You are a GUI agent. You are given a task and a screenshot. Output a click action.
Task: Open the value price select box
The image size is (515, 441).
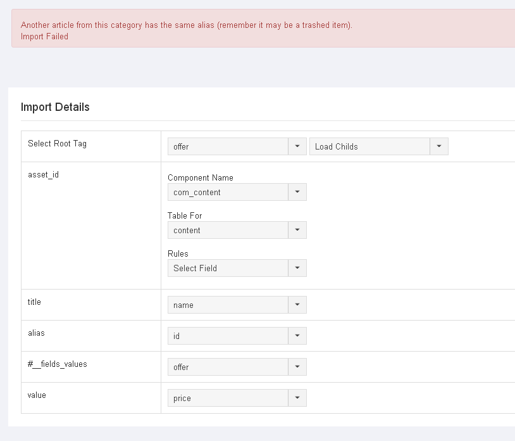(237, 398)
